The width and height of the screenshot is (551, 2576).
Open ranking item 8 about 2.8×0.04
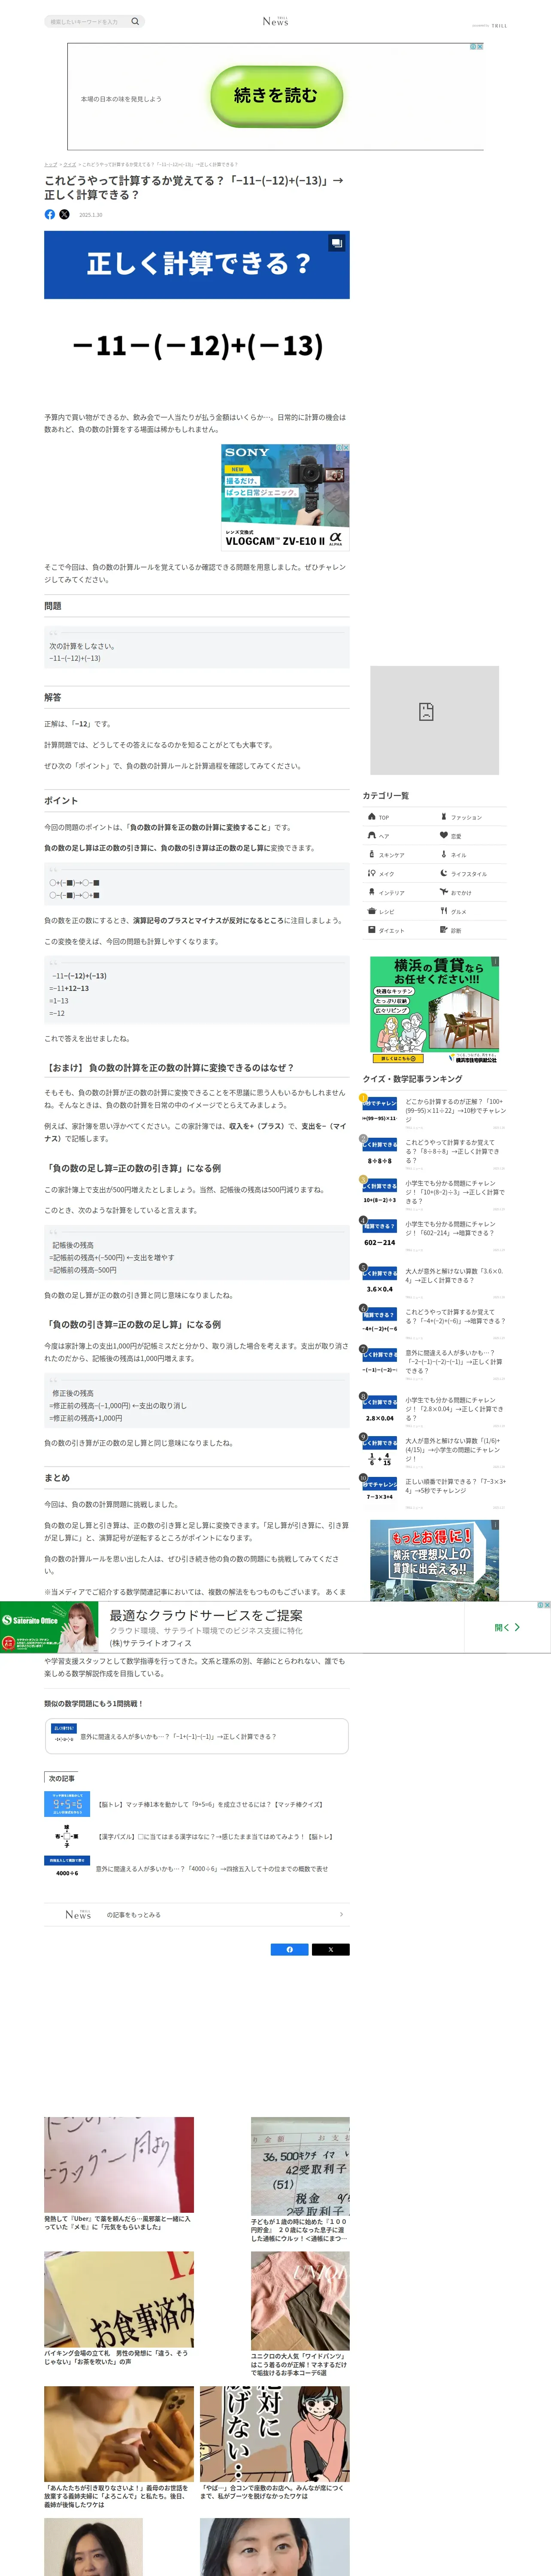pos(434,1410)
